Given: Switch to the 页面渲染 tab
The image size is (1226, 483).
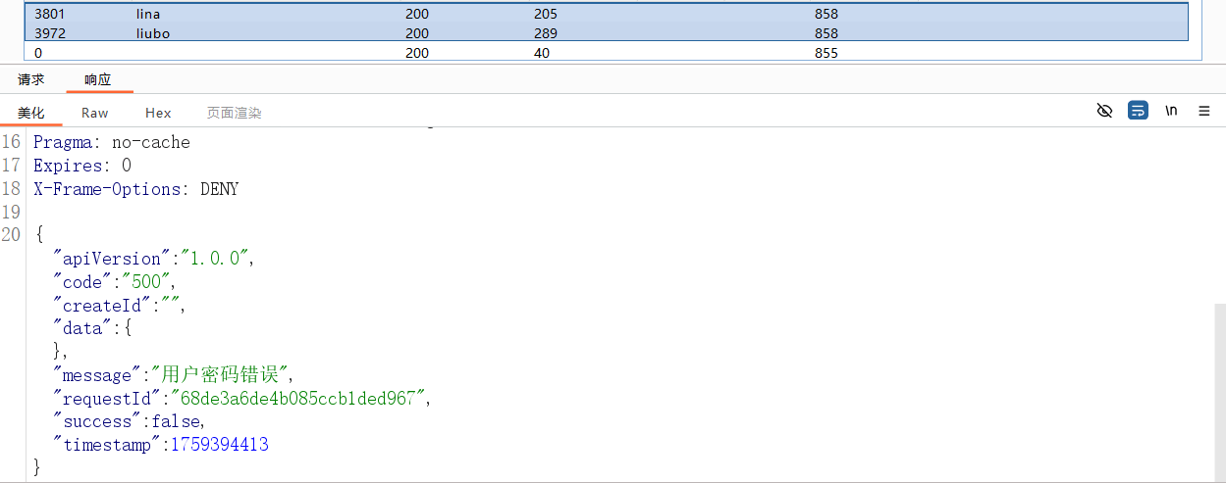Looking at the screenshot, I should pos(234,113).
